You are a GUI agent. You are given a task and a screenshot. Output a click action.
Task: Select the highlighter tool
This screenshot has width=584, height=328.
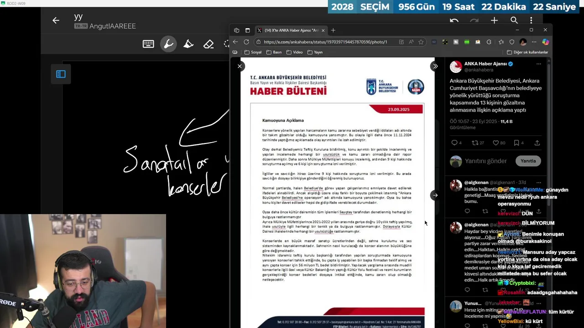188,44
